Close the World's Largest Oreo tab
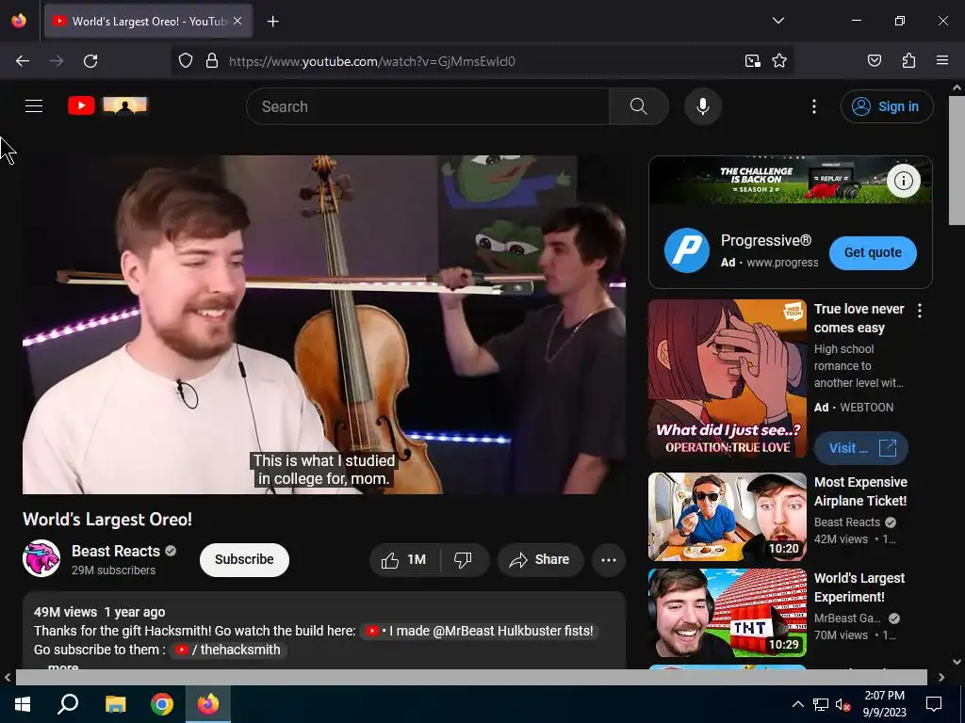Image resolution: width=965 pixels, height=723 pixels. point(237,21)
